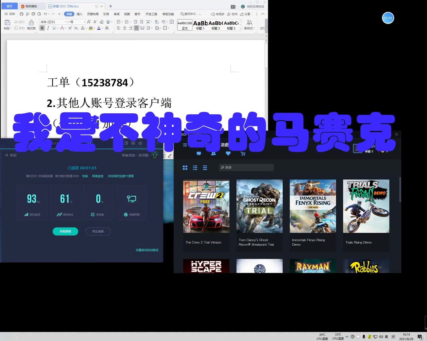Open 网络监控 network monitor link
The width and height of the screenshot is (427, 341).
coord(98,176)
